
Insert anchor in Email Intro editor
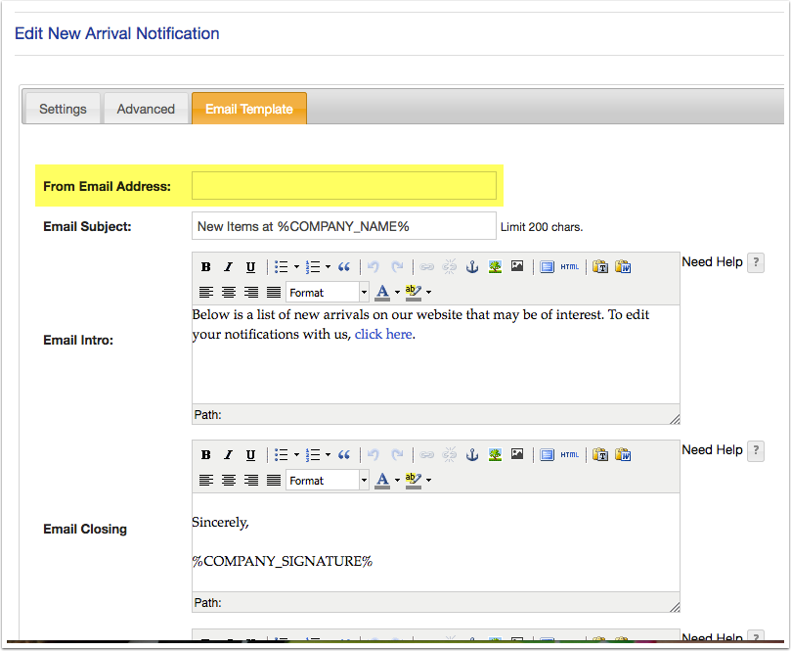pos(472,266)
